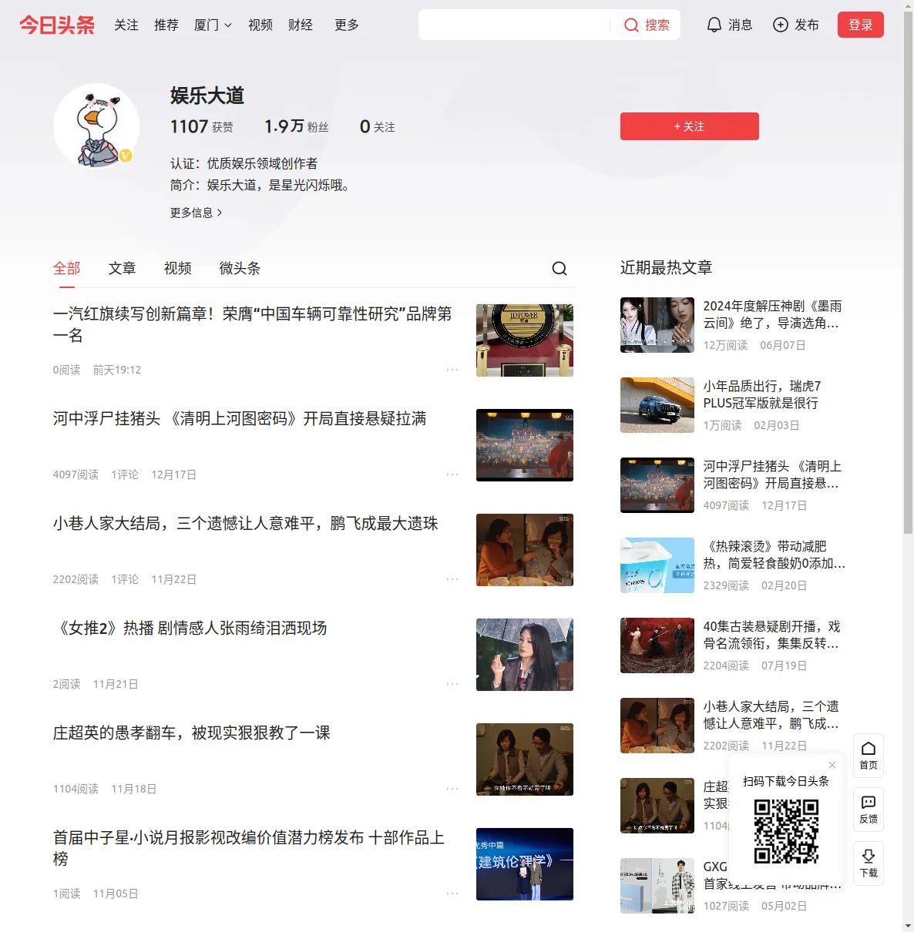Image resolution: width=914 pixels, height=932 pixels.
Task: Expand 更多信息 profile details
Action: pos(197,213)
